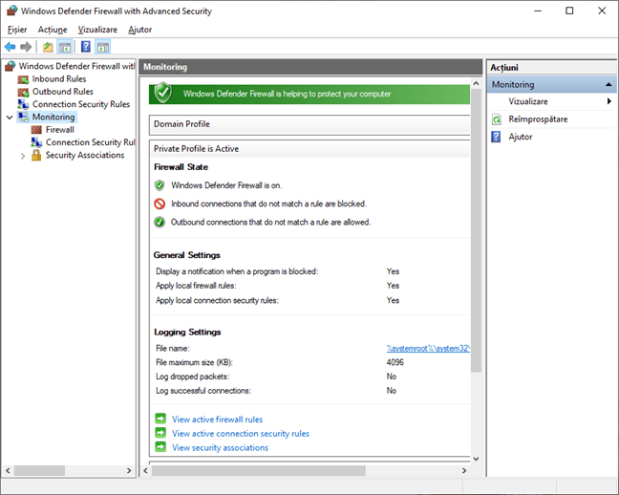Open the Acțiune menu
This screenshot has width=619, height=495.
pyautogui.click(x=53, y=30)
